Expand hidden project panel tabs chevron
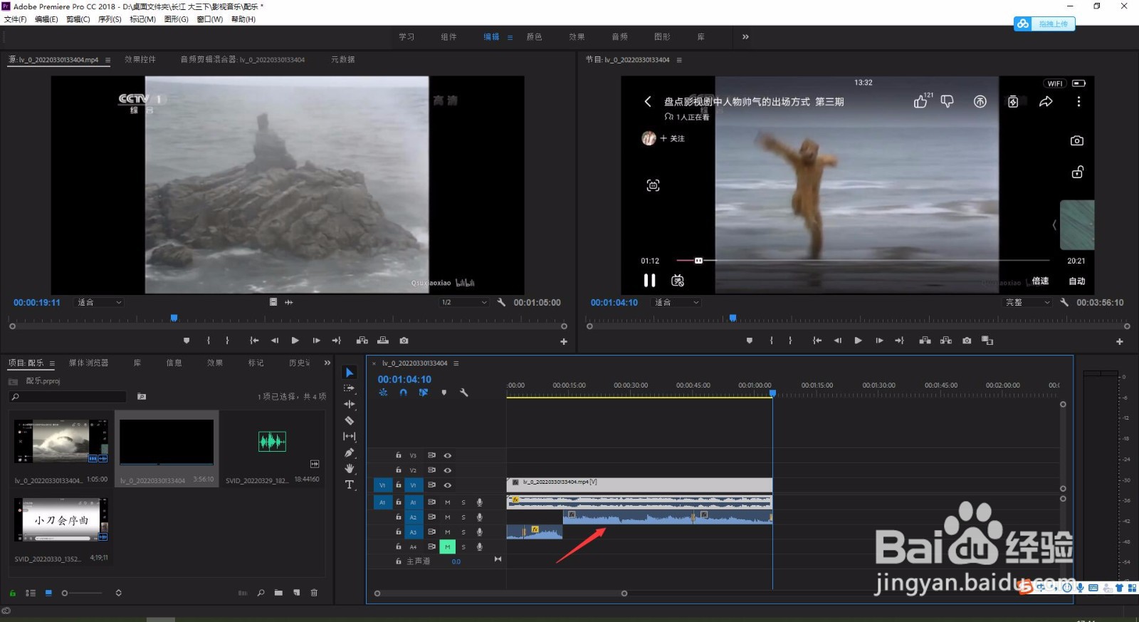Screen dimensions: 1139x622 (327, 363)
